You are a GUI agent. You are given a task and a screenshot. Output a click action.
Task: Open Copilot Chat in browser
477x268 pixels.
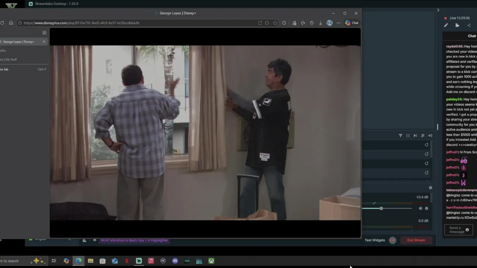351,23
